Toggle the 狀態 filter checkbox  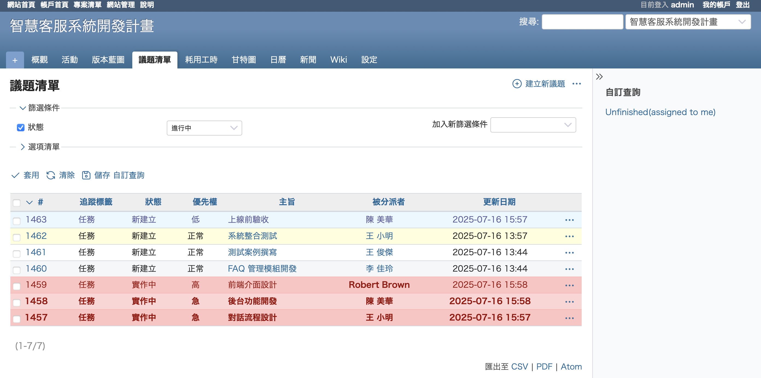(x=21, y=128)
